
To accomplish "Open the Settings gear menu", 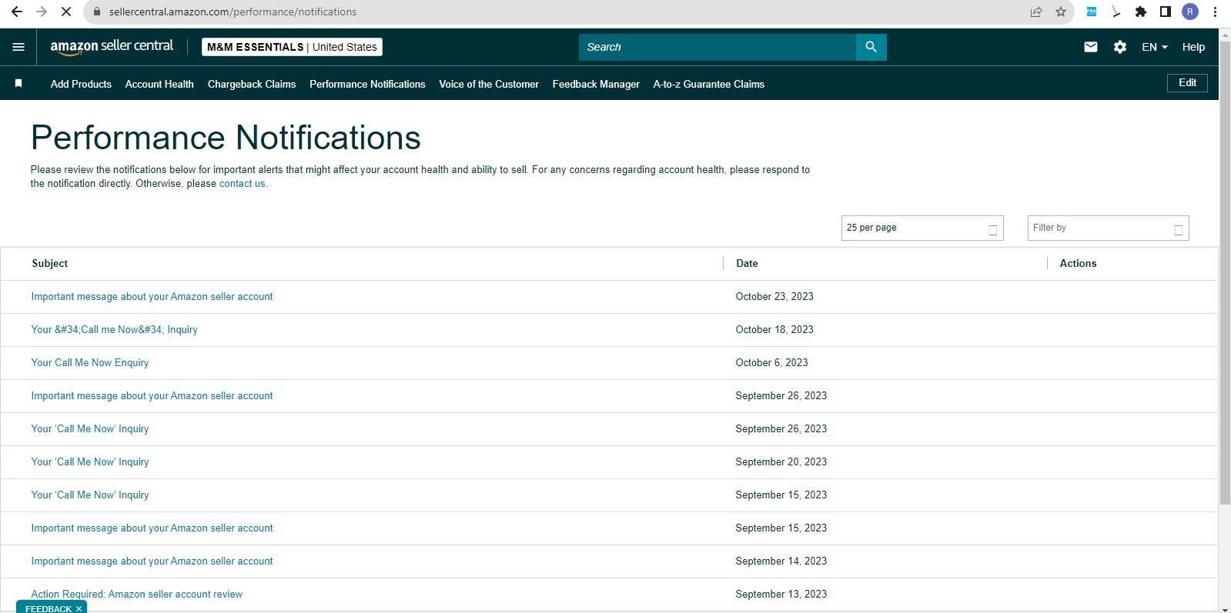I will point(1120,47).
